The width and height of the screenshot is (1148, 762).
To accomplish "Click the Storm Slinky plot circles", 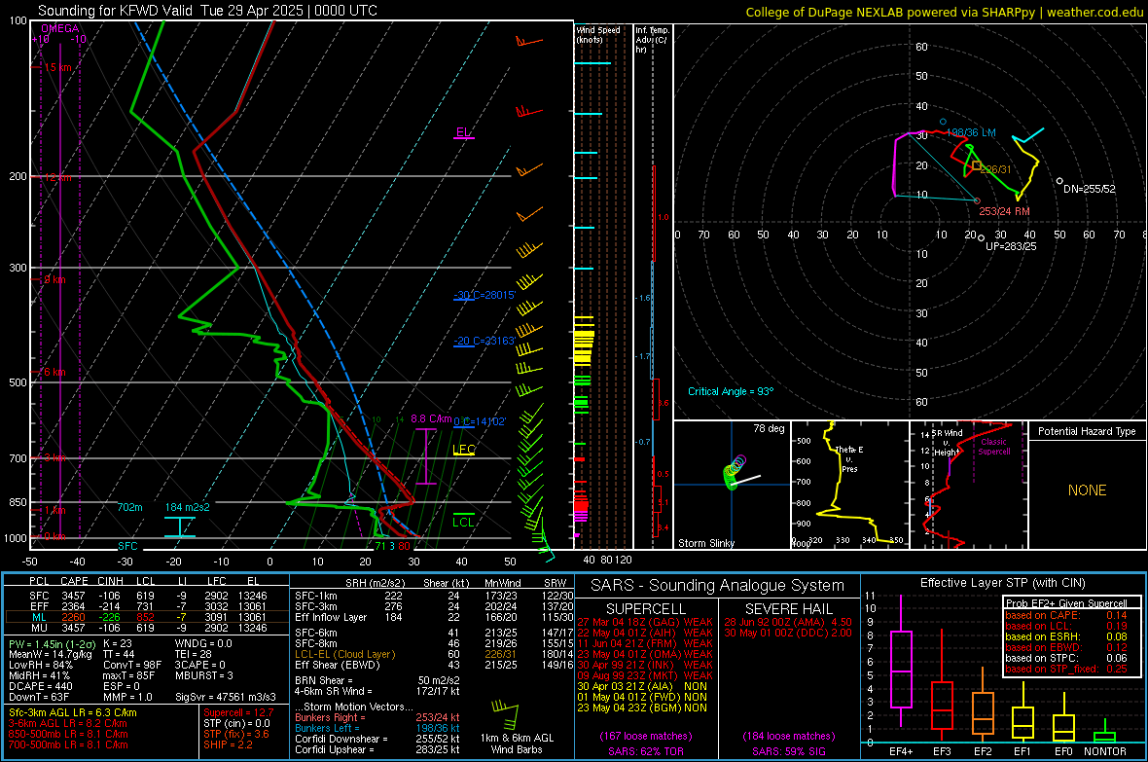I will point(734,473).
